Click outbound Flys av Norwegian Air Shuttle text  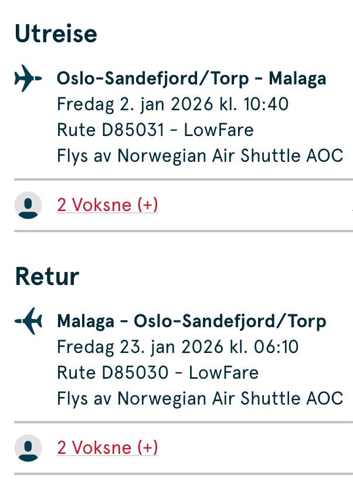[x=199, y=155]
